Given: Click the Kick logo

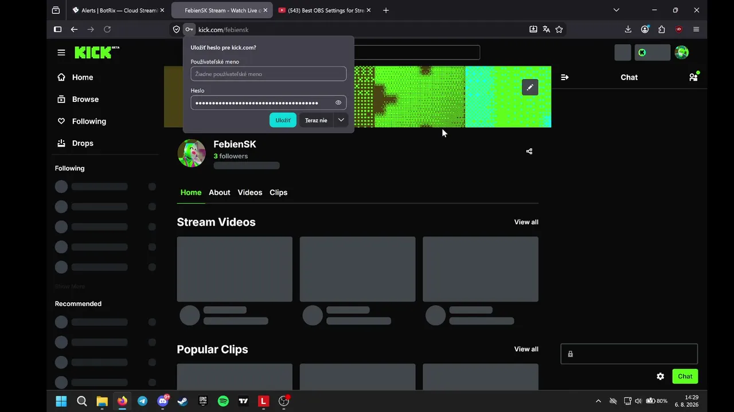Looking at the screenshot, I should 97,53.
